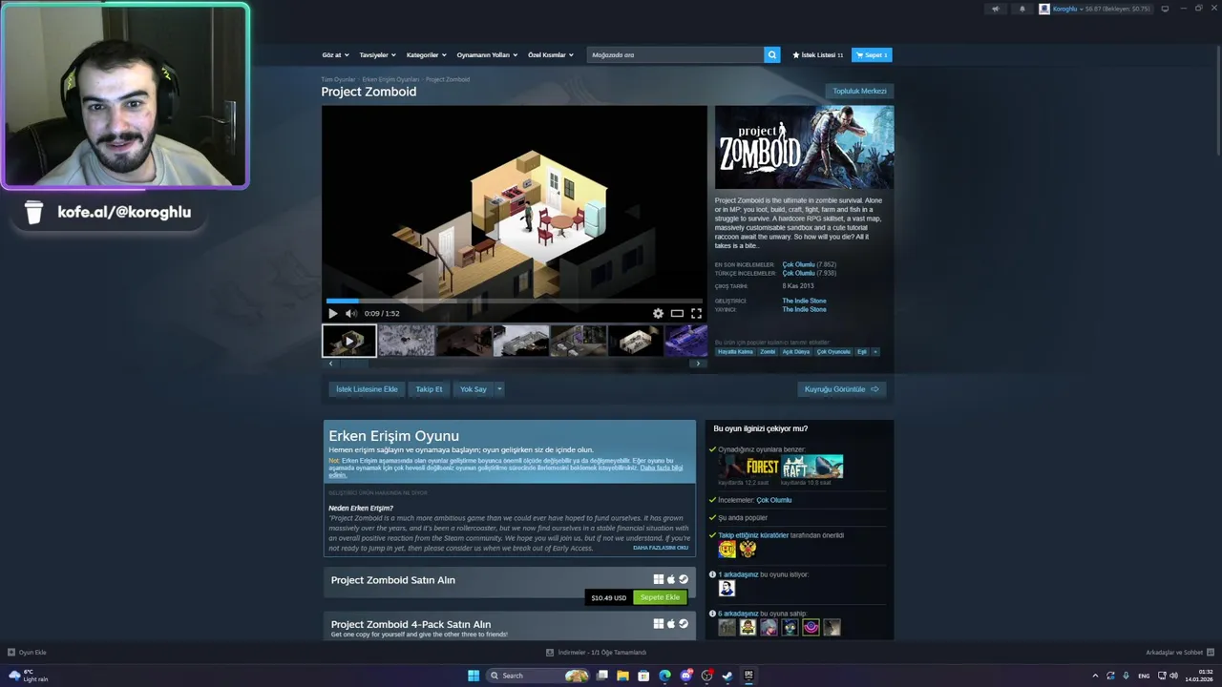Open Daha fazla bilgi edinin link
This screenshot has width=1222, height=687.
662,469
